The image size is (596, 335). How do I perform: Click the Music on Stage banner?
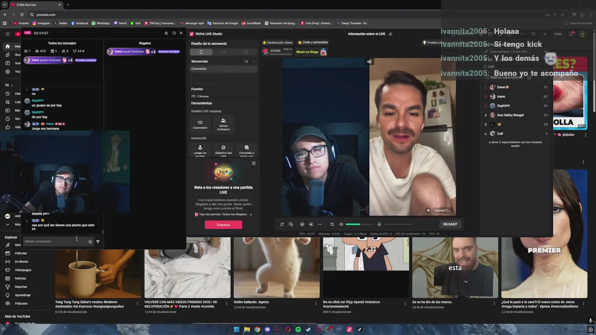click(x=311, y=52)
